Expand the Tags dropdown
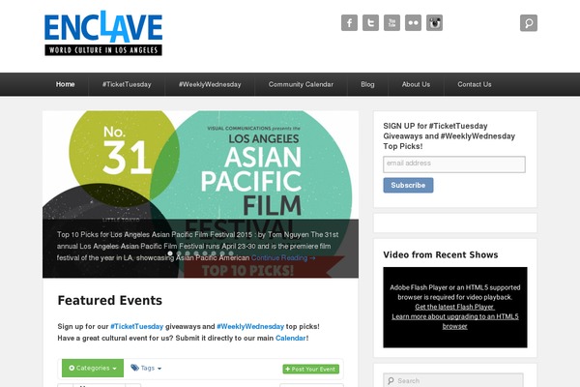The height and width of the screenshot is (387, 580). (x=146, y=368)
